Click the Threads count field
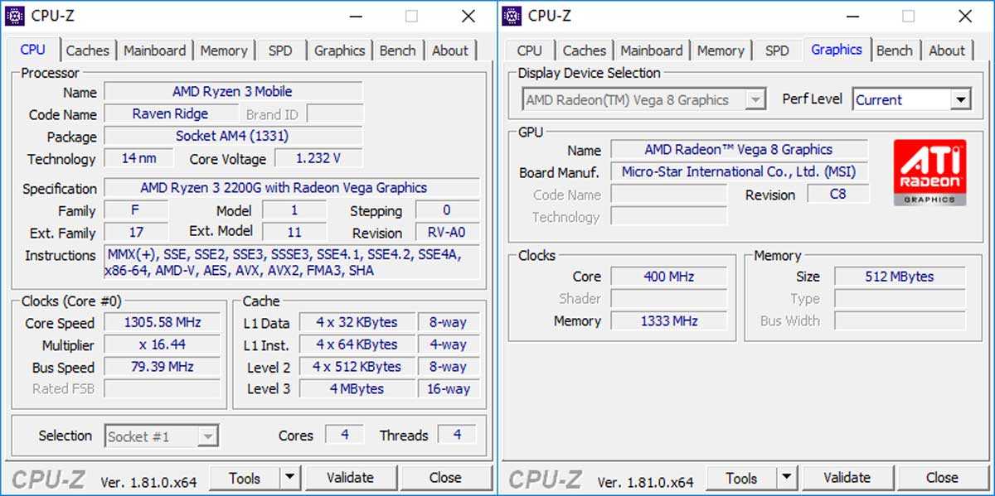 click(x=457, y=435)
